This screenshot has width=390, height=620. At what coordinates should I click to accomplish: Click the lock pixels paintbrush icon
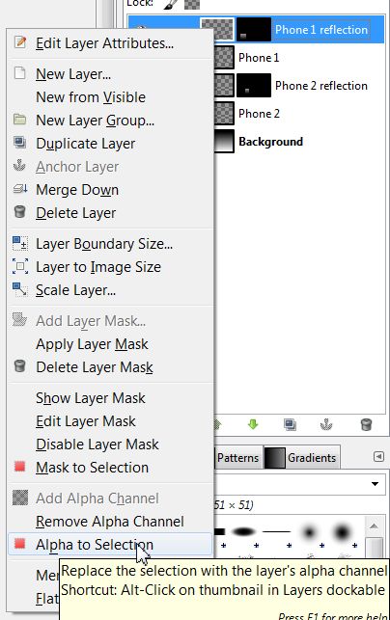tap(170, 4)
